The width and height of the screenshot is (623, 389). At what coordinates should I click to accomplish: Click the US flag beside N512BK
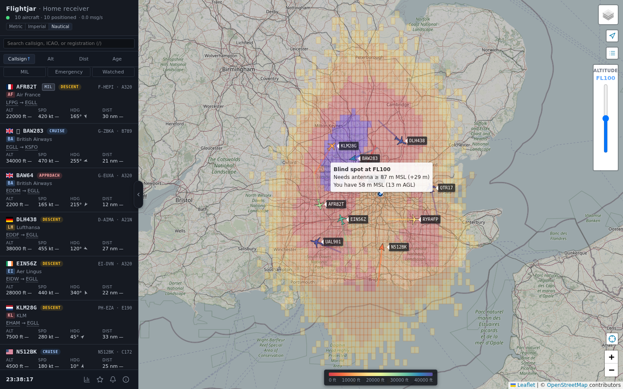click(10, 352)
